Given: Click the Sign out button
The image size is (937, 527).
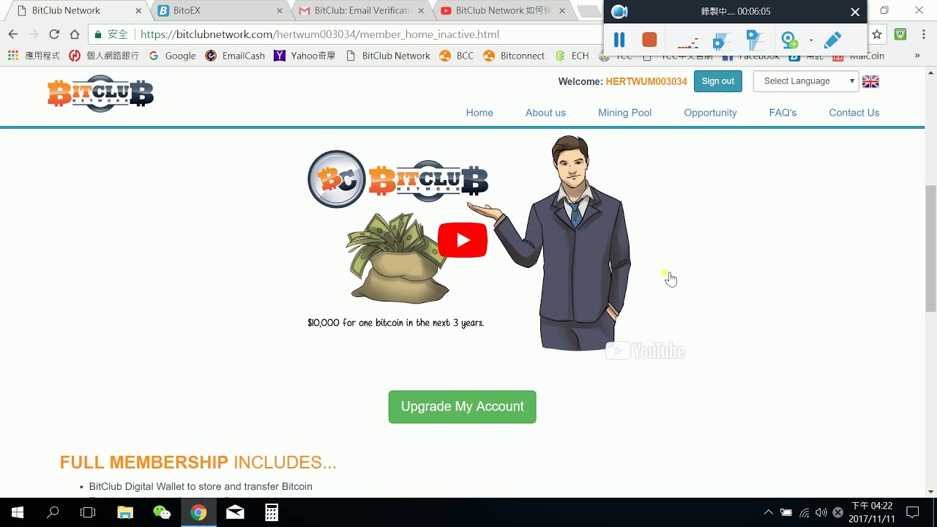Looking at the screenshot, I should point(717,81).
